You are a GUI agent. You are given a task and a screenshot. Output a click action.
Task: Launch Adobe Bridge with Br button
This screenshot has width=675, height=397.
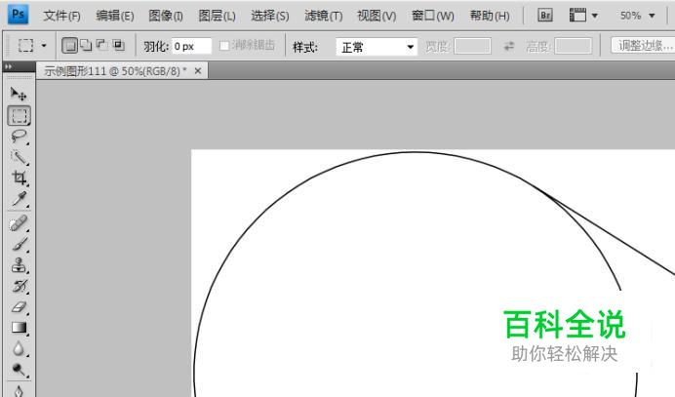pyautogui.click(x=545, y=16)
